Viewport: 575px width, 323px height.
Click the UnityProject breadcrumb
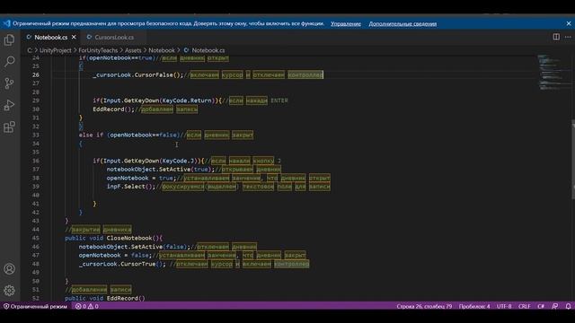pos(56,50)
